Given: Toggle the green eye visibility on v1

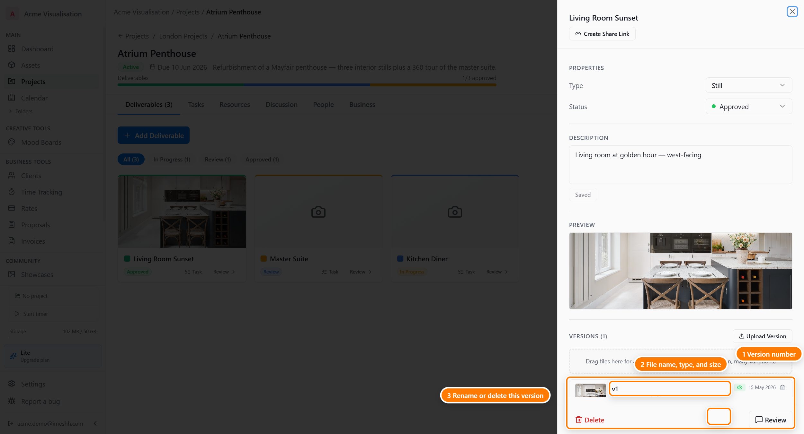Looking at the screenshot, I should click(x=739, y=387).
